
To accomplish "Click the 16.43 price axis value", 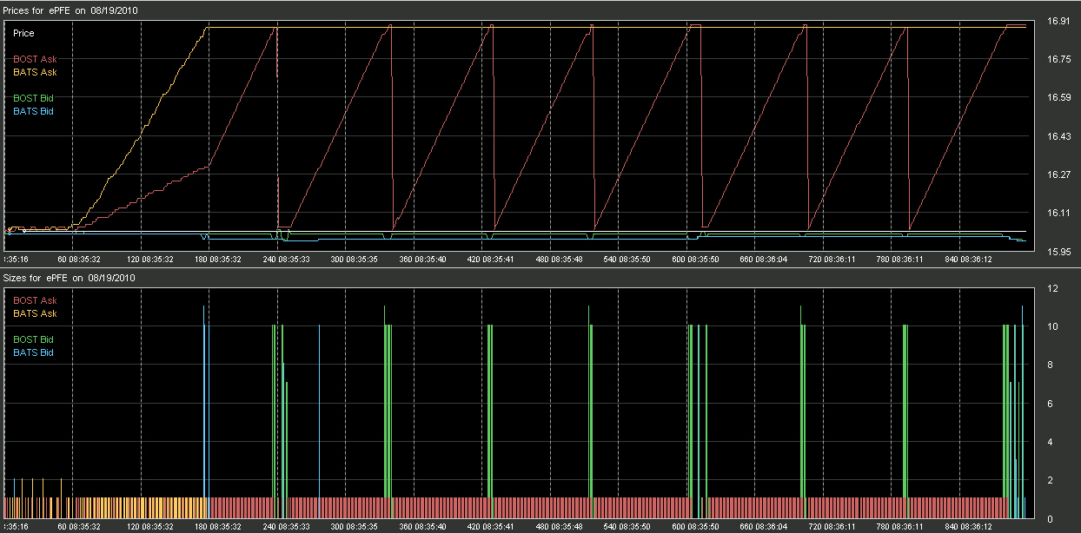I will coord(1058,136).
